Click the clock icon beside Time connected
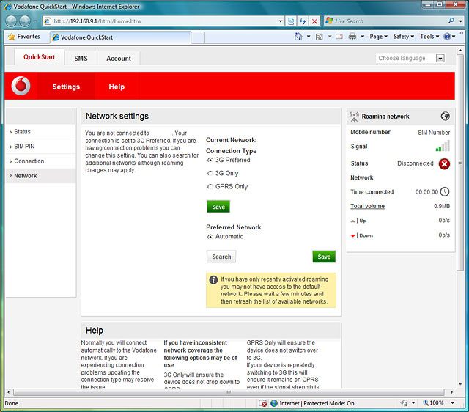Screen dimensions: 469x412 pos(445,192)
